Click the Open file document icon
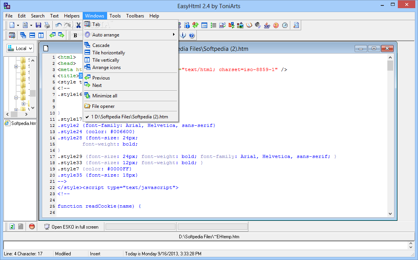The image size is (418, 260). [x=25, y=25]
